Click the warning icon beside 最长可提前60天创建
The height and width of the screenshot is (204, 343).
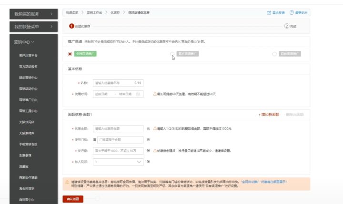[x=155, y=94]
